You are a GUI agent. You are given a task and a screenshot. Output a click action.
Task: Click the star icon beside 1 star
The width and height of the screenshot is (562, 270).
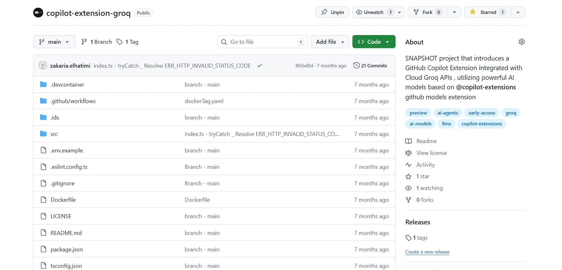[409, 176]
